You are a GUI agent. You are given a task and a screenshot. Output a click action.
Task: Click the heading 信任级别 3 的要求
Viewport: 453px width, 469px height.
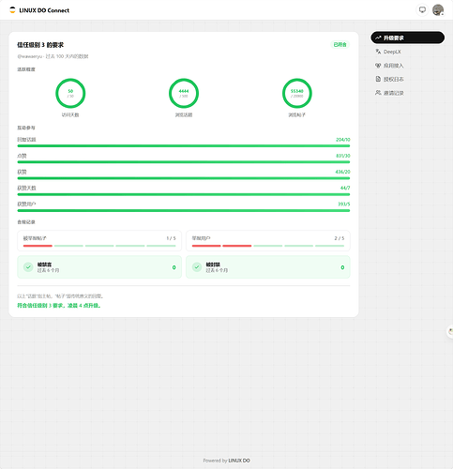(40, 45)
